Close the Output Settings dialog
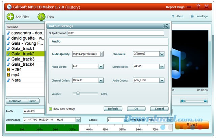 click(166, 26)
